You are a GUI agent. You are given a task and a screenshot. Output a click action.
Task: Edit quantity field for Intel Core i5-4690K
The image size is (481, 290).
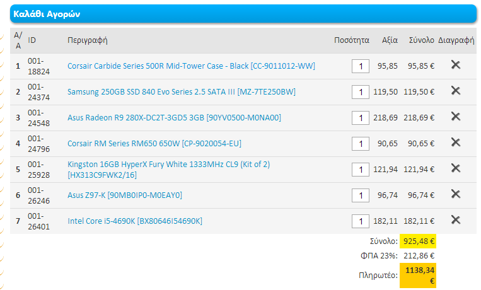(x=361, y=221)
